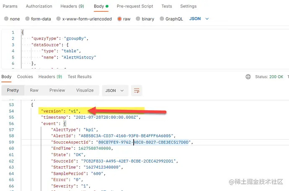Open the response JSON format dropdown

115,90
